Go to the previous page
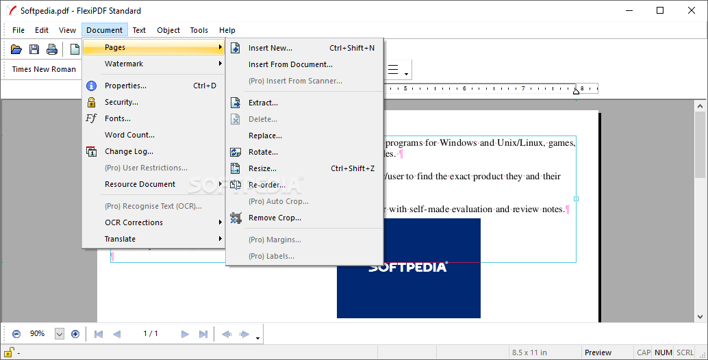The image size is (708, 360). click(116, 334)
